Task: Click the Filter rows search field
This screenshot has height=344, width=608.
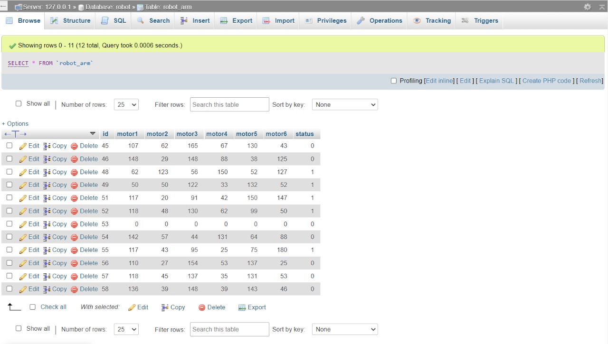Action: tap(229, 104)
